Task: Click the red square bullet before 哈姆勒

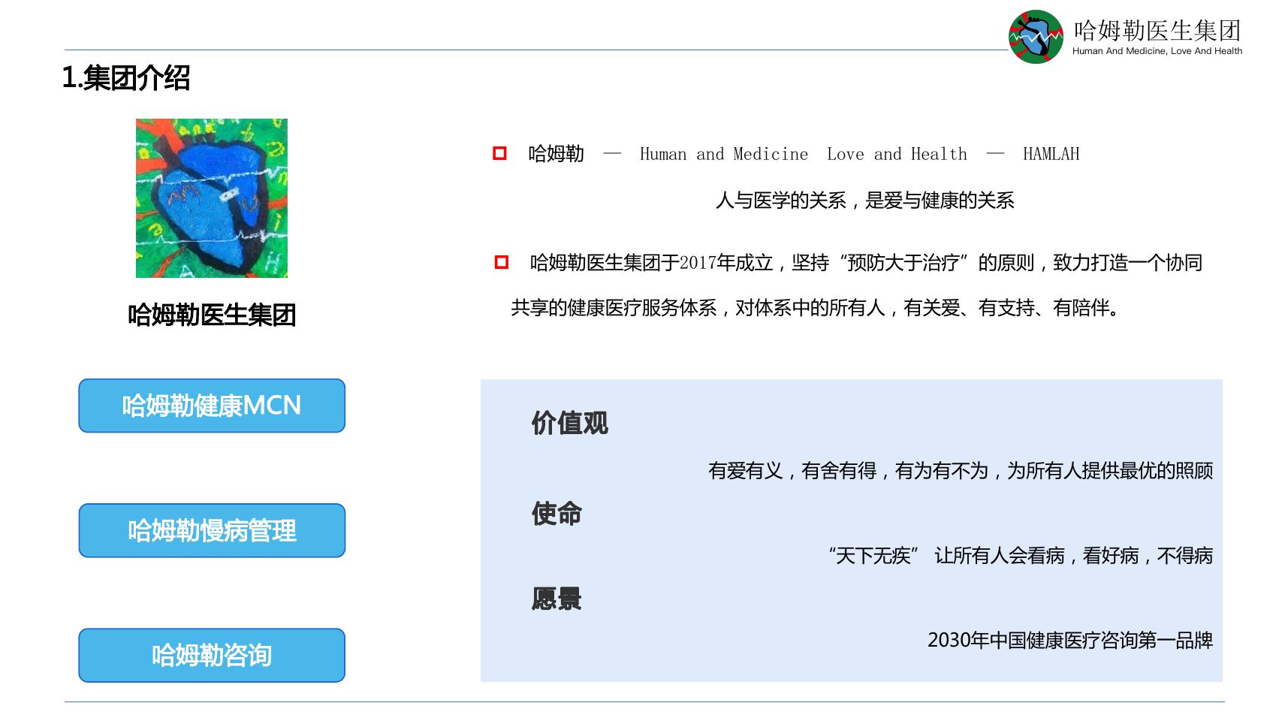Action: tap(499, 153)
